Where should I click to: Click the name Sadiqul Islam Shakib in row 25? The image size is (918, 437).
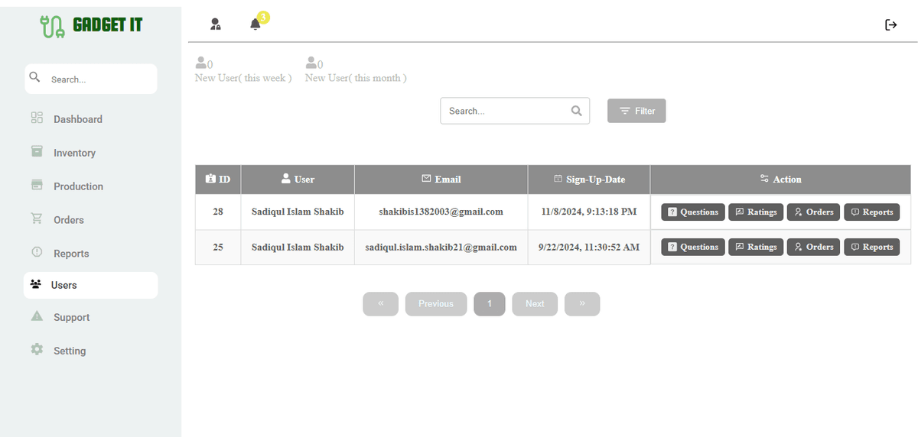point(298,247)
